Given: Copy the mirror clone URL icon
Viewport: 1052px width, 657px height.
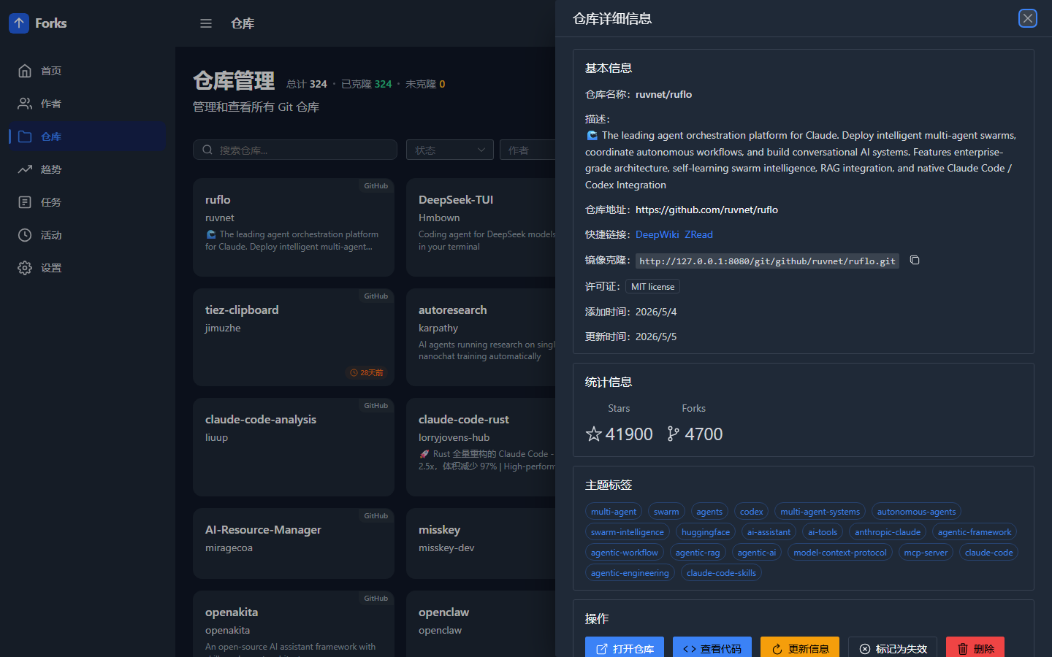Looking at the screenshot, I should (915, 261).
